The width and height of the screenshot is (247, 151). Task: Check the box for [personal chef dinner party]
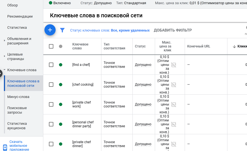(x=51, y=124)
